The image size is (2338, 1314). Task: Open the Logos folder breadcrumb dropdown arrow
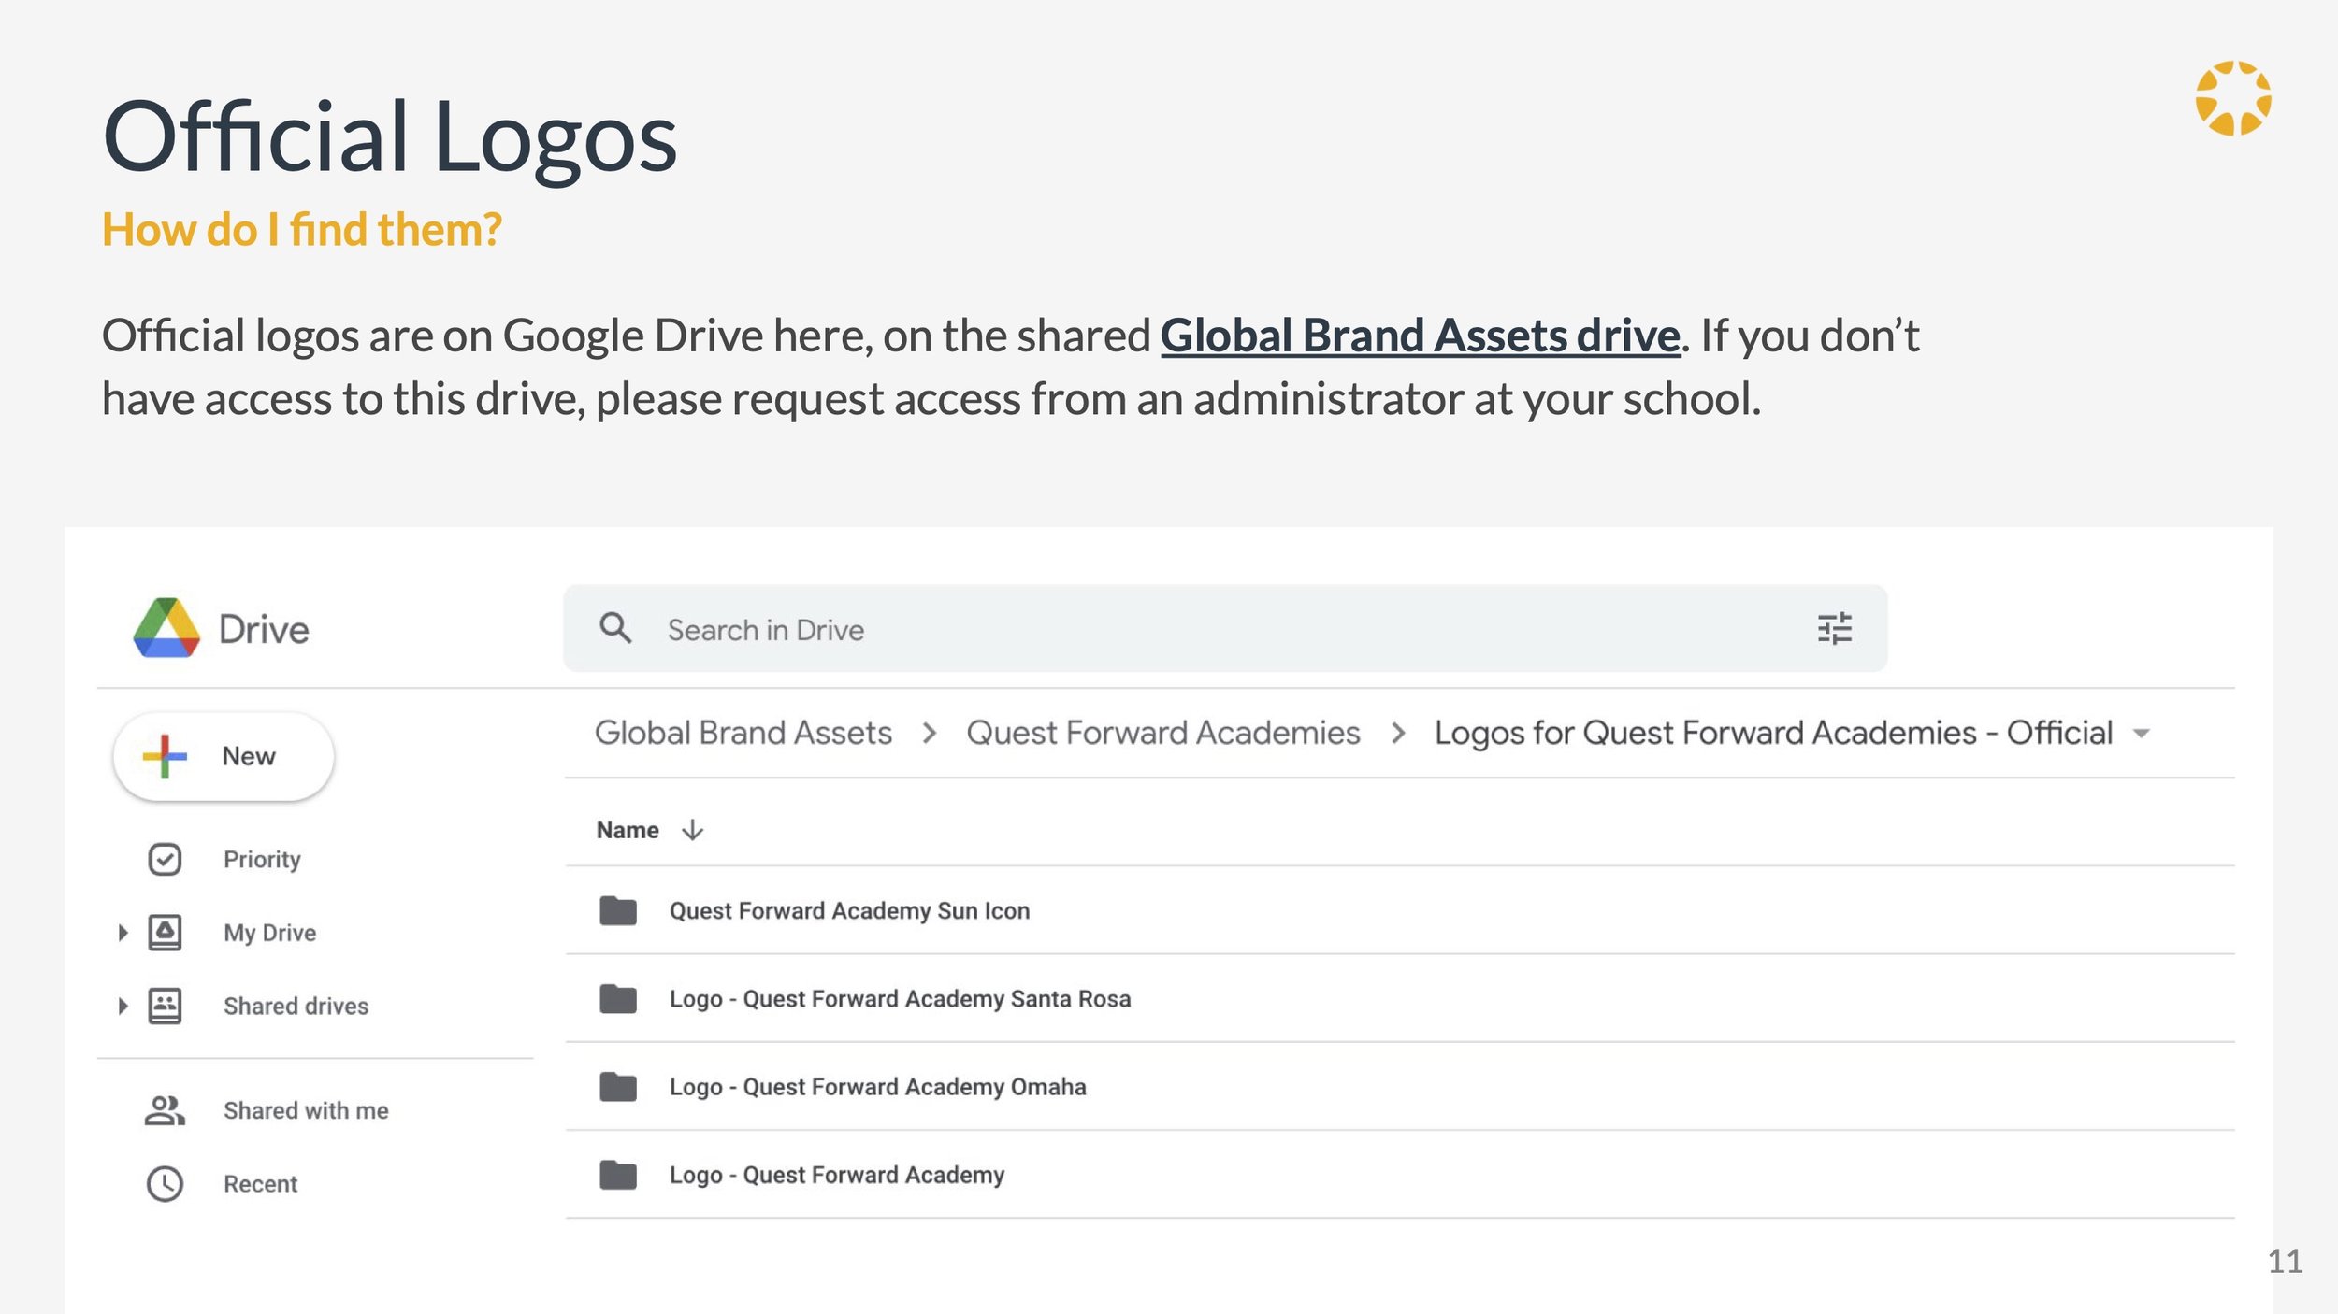pos(2141,734)
